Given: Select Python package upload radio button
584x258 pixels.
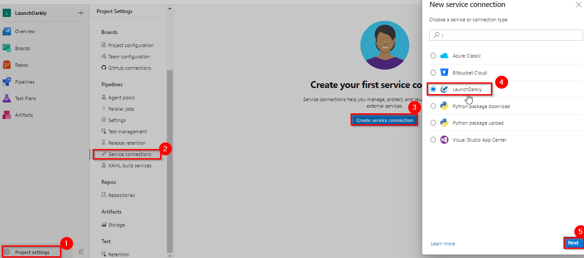Looking at the screenshot, I should tap(433, 123).
